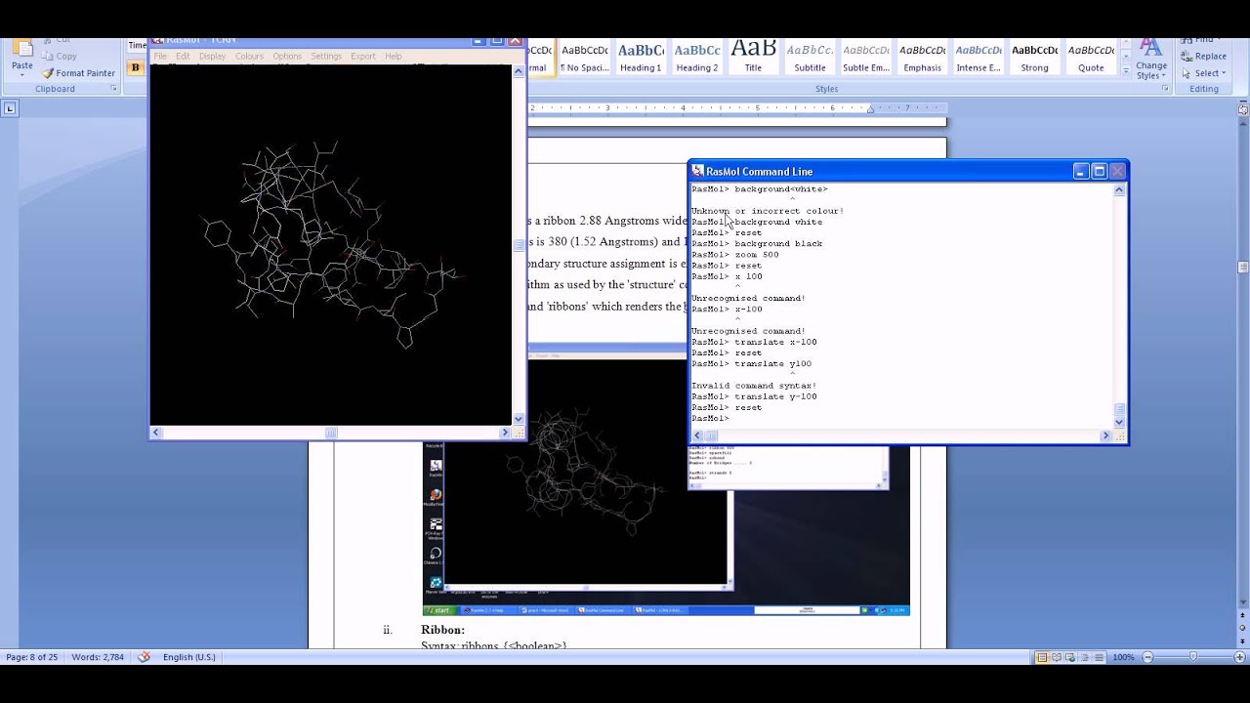Click the right indent marker on ruler
Screen dimensions: 1250x703
pos(870,110)
